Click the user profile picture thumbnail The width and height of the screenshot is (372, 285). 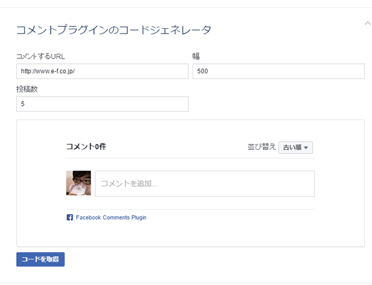tap(78, 183)
